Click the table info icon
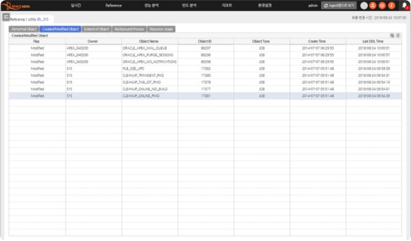This screenshot has width=411, height=241. coord(398,36)
